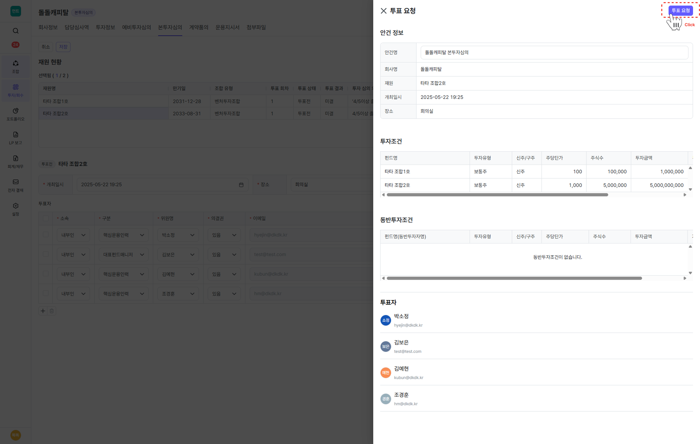
Task: Open 구분 dropdown showing 대표펀드매니저
Action: [124, 255]
